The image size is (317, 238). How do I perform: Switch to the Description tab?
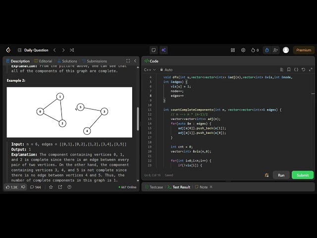tap(18, 61)
